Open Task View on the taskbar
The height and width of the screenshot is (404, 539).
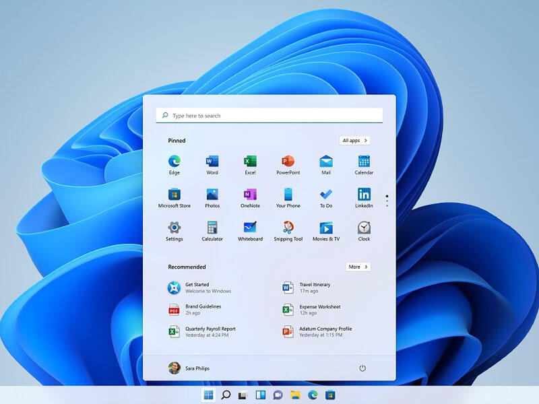click(x=243, y=395)
